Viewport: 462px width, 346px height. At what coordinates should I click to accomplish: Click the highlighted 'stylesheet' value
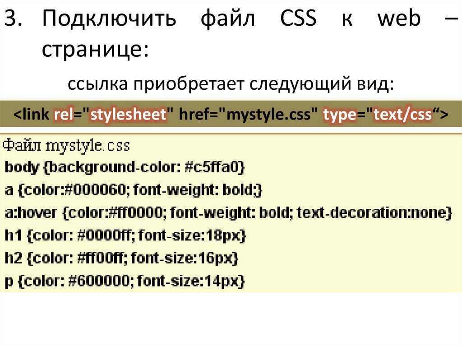coord(128,114)
